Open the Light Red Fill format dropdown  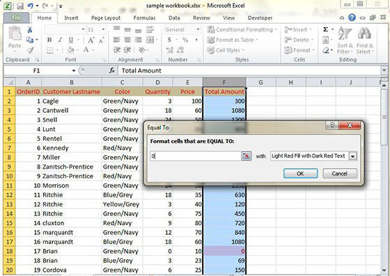pos(353,156)
